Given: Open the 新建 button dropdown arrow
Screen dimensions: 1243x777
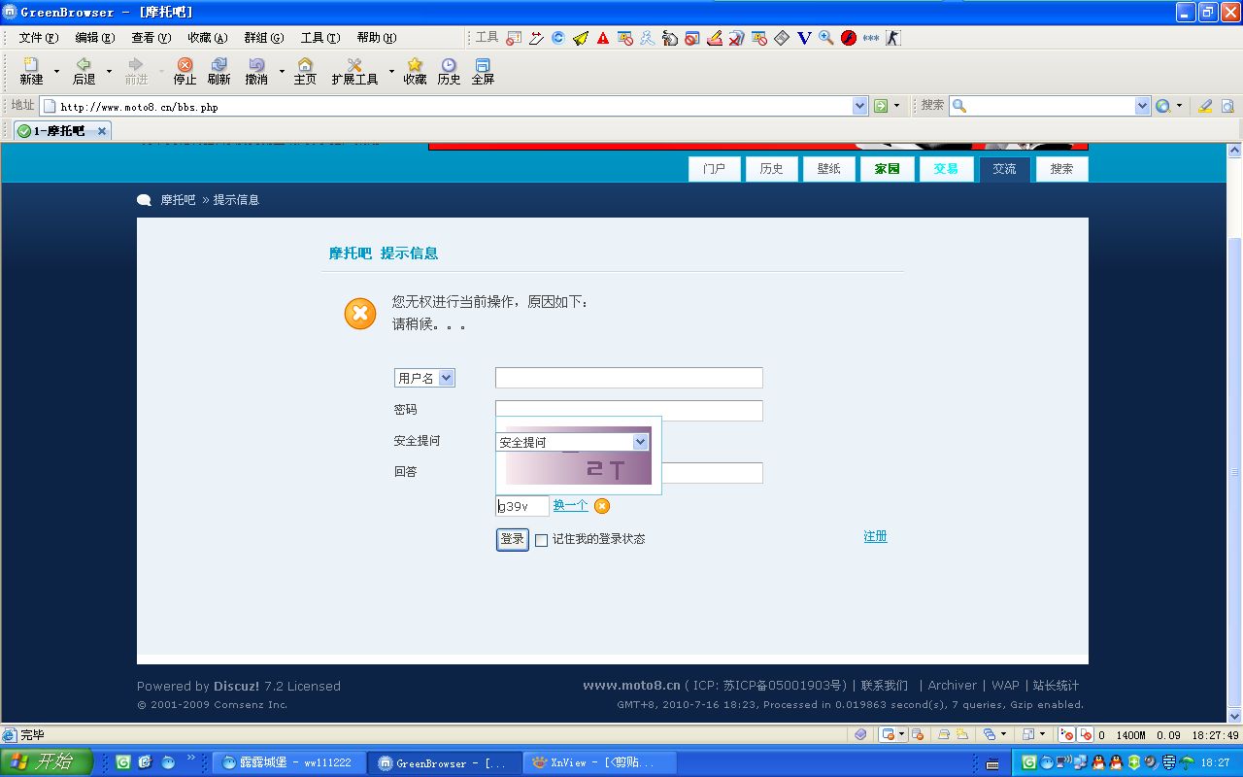Looking at the screenshot, I should pyautogui.click(x=56, y=71).
